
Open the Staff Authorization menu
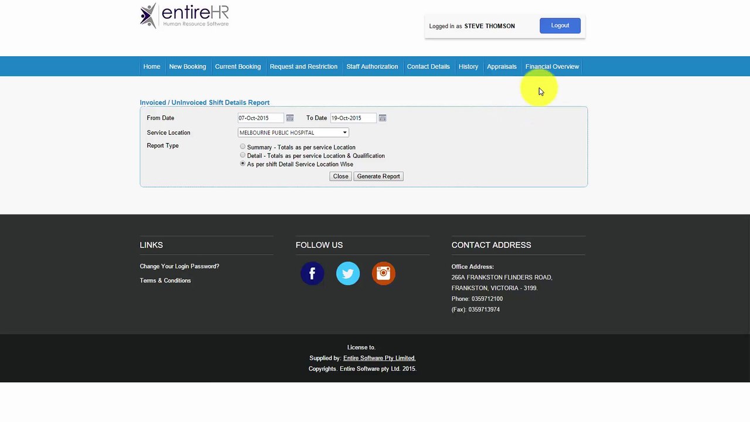372,66
